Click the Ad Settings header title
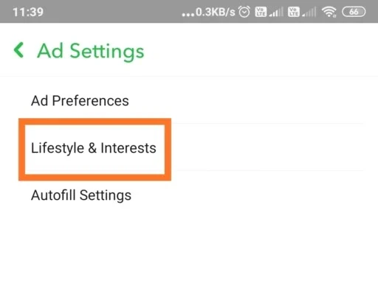This screenshot has height=284, width=378. pyautogui.click(x=91, y=51)
